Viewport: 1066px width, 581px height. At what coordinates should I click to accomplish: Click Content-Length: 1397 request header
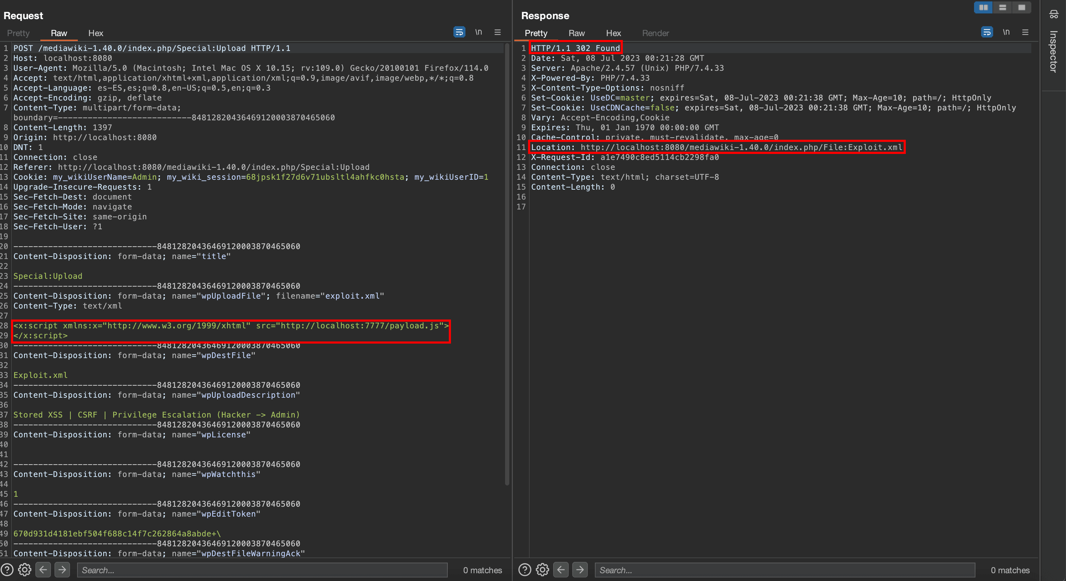pyautogui.click(x=63, y=127)
